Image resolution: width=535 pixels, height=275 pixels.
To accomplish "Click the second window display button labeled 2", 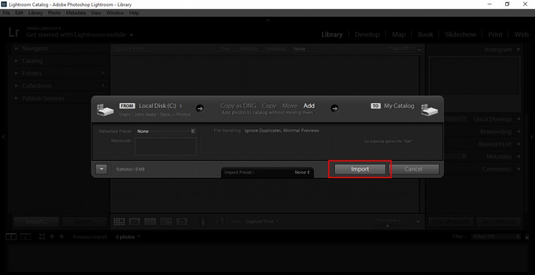I will [x=26, y=237].
